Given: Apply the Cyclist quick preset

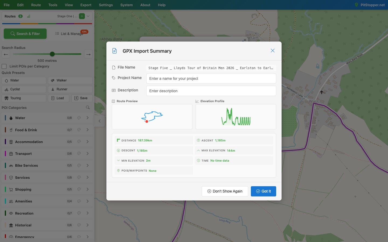Looking at the screenshot, I should [x=24, y=89].
